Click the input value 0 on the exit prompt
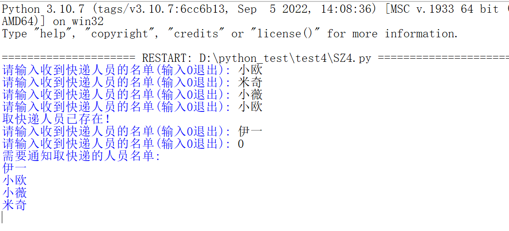 241,144
